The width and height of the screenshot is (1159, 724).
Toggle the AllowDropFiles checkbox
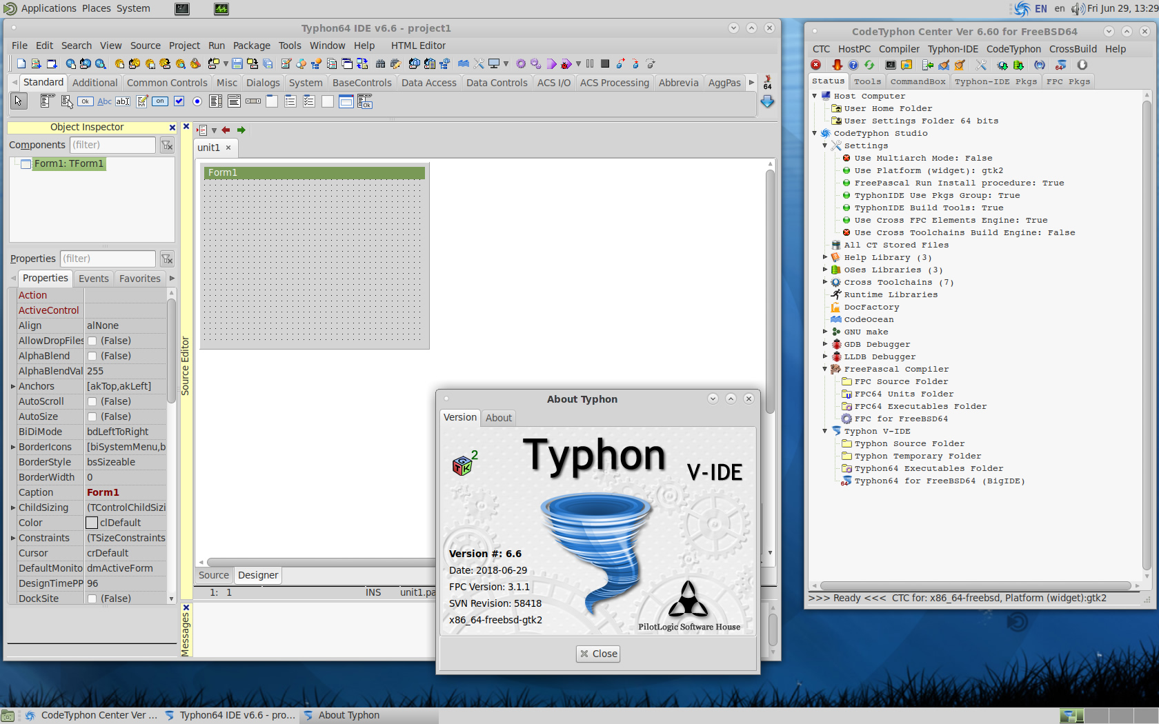click(x=92, y=341)
